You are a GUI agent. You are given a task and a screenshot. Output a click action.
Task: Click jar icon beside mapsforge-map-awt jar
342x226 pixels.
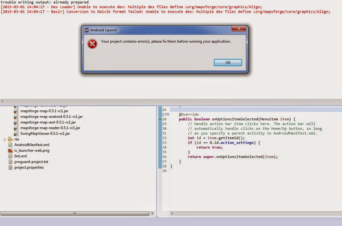(16, 122)
